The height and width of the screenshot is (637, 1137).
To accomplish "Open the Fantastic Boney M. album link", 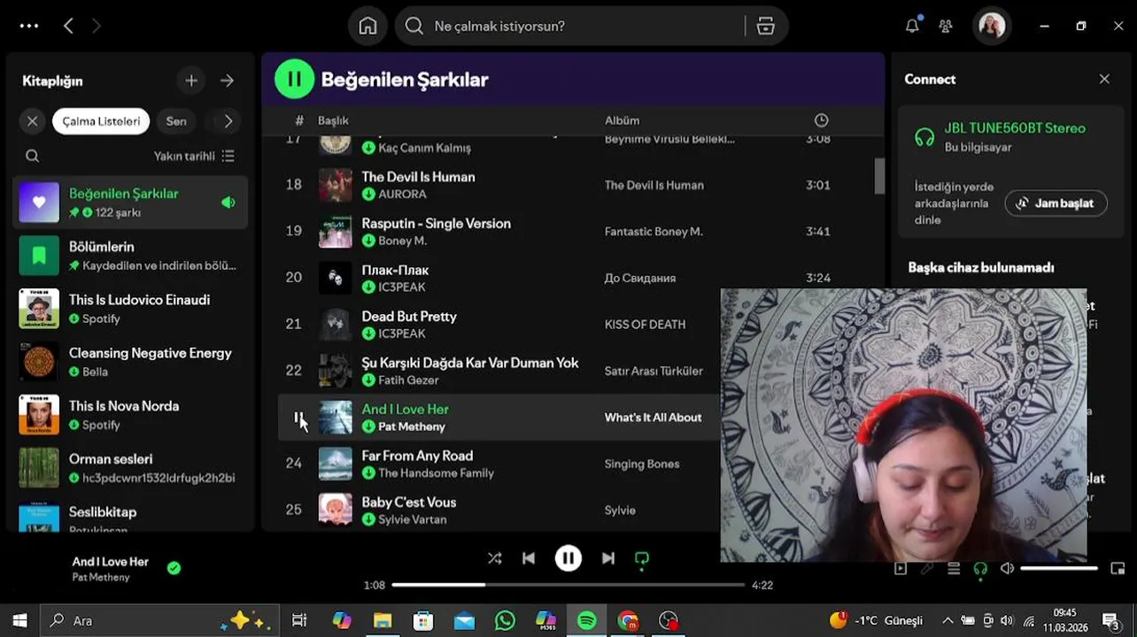I will pyautogui.click(x=654, y=232).
